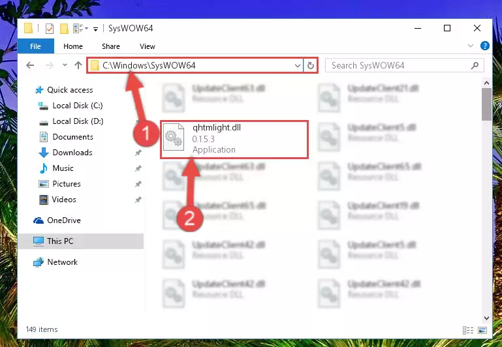Click the New folder quick access icon

tap(64, 29)
